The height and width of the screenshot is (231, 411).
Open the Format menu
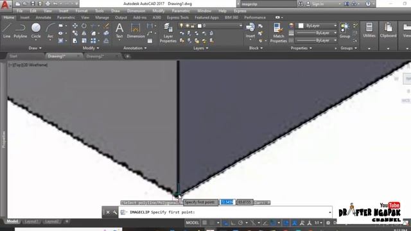[x=82, y=11]
